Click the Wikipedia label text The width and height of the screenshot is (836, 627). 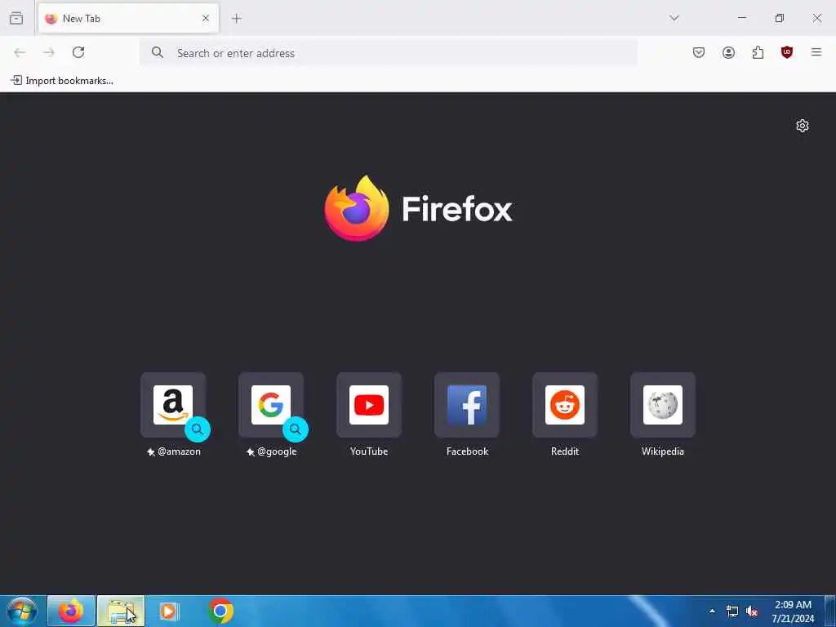(663, 451)
